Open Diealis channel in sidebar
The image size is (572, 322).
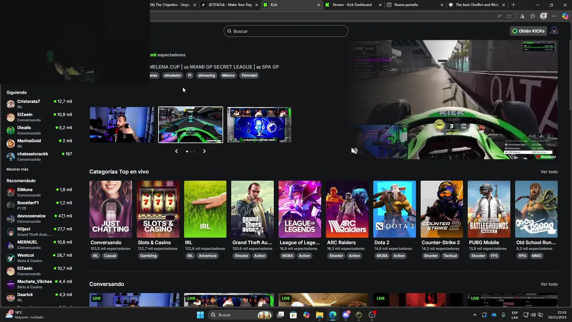(x=39, y=130)
